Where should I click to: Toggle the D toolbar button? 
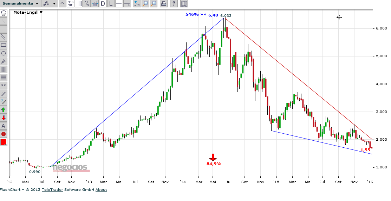click(103, 4)
